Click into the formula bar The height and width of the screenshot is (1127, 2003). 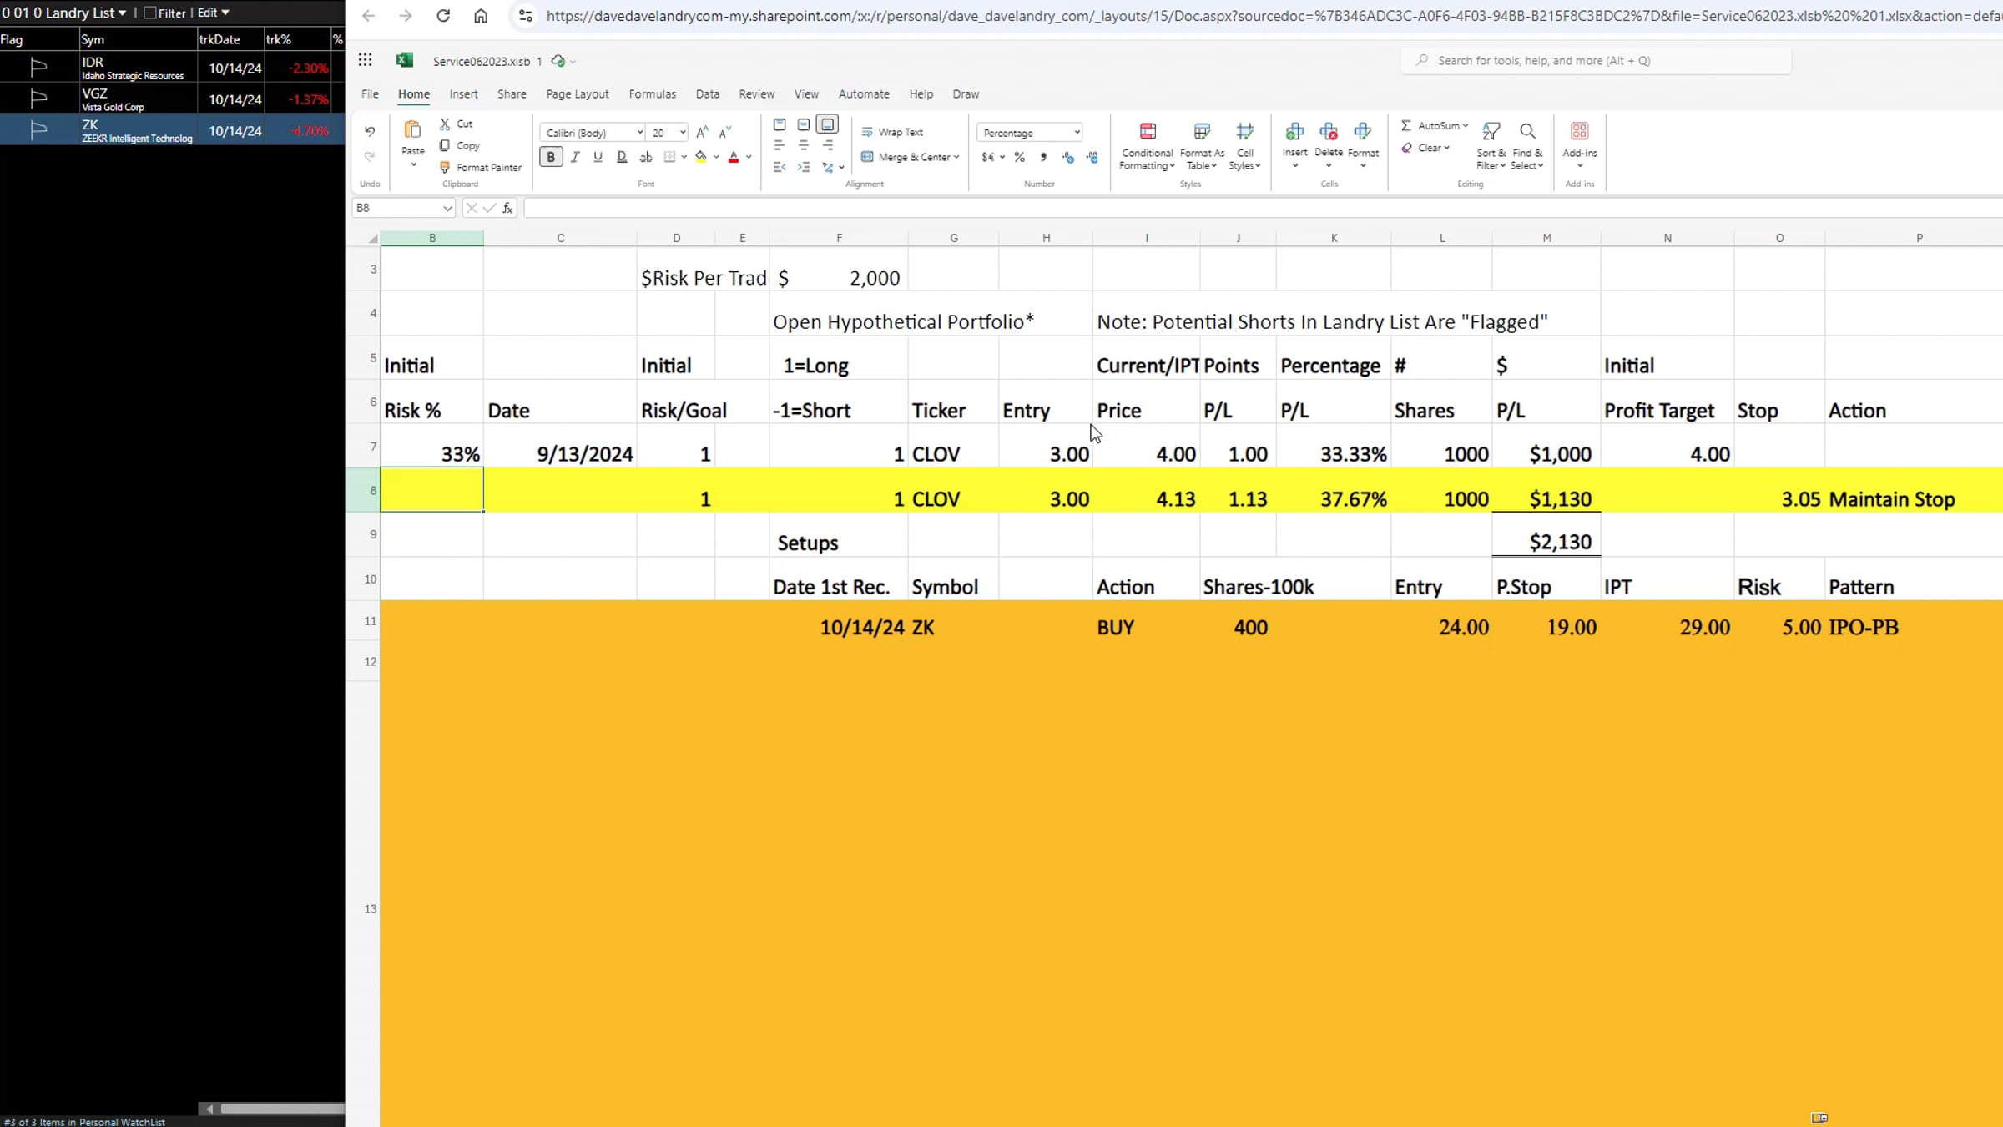1262,208
